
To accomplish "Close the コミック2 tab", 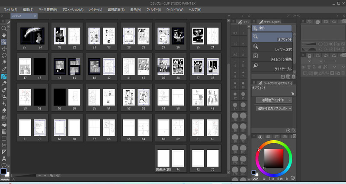I will (35, 16).
